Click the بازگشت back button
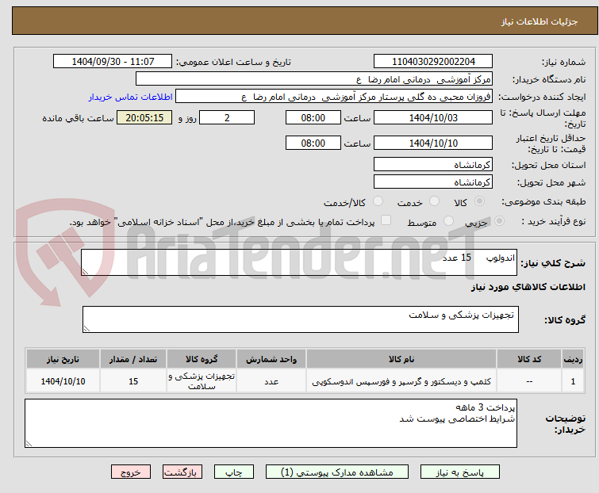 tap(182, 472)
